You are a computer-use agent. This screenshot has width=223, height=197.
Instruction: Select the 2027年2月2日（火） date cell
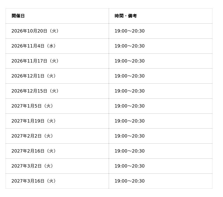[57, 136]
